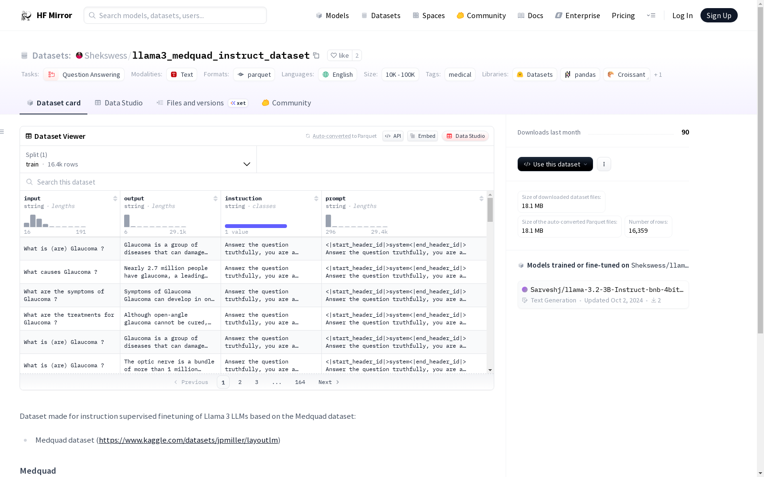Click the datasets stack icon near title
The image size is (764, 477).
tap(24, 55)
